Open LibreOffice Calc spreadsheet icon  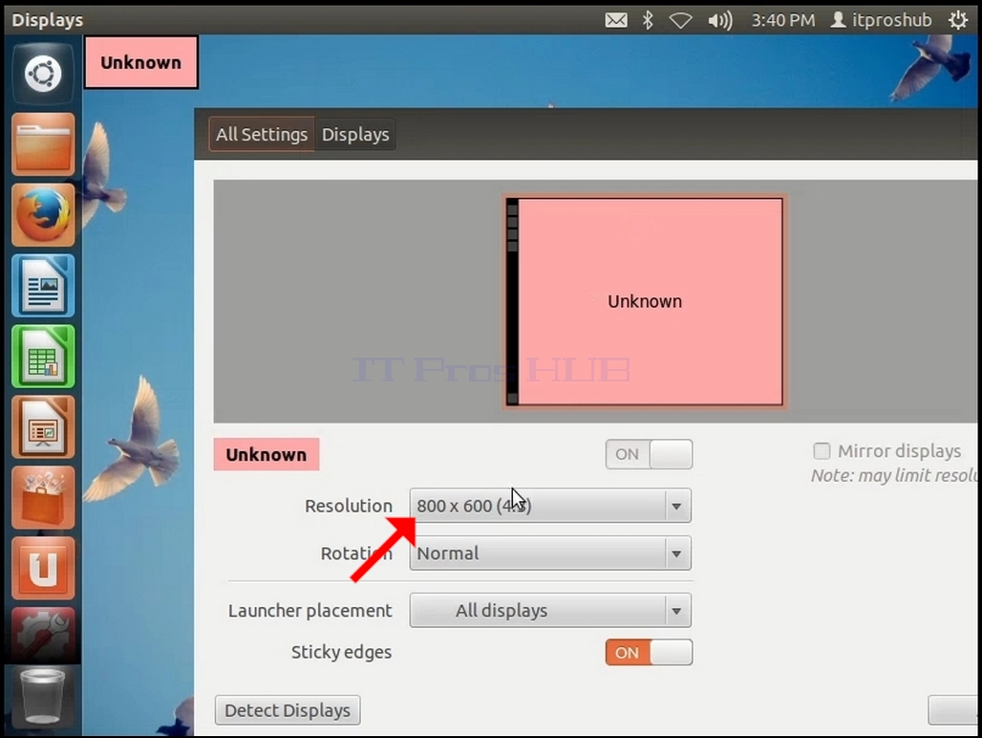[43, 357]
